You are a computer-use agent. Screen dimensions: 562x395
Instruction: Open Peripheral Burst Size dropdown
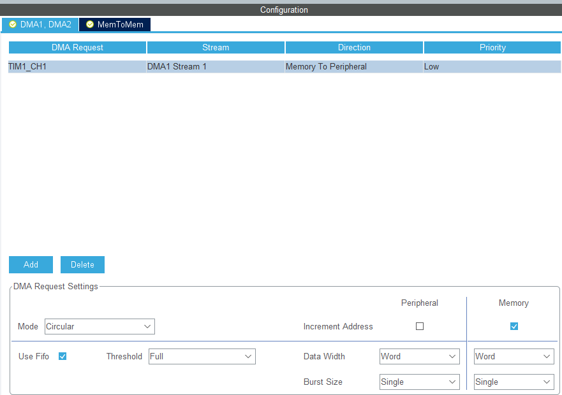(x=420, y=382)
